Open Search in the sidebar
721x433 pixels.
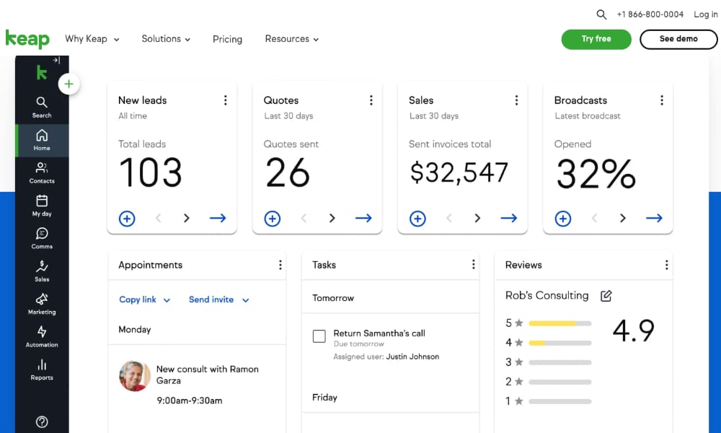[42, 108]
